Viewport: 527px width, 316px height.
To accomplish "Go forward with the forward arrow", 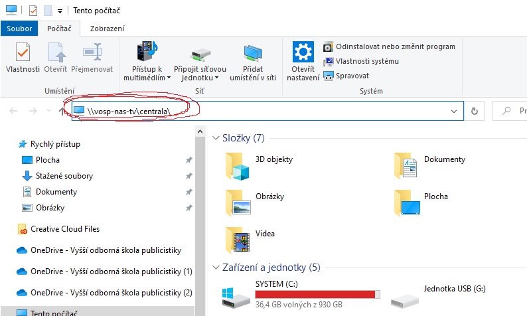I will [33, 111].
